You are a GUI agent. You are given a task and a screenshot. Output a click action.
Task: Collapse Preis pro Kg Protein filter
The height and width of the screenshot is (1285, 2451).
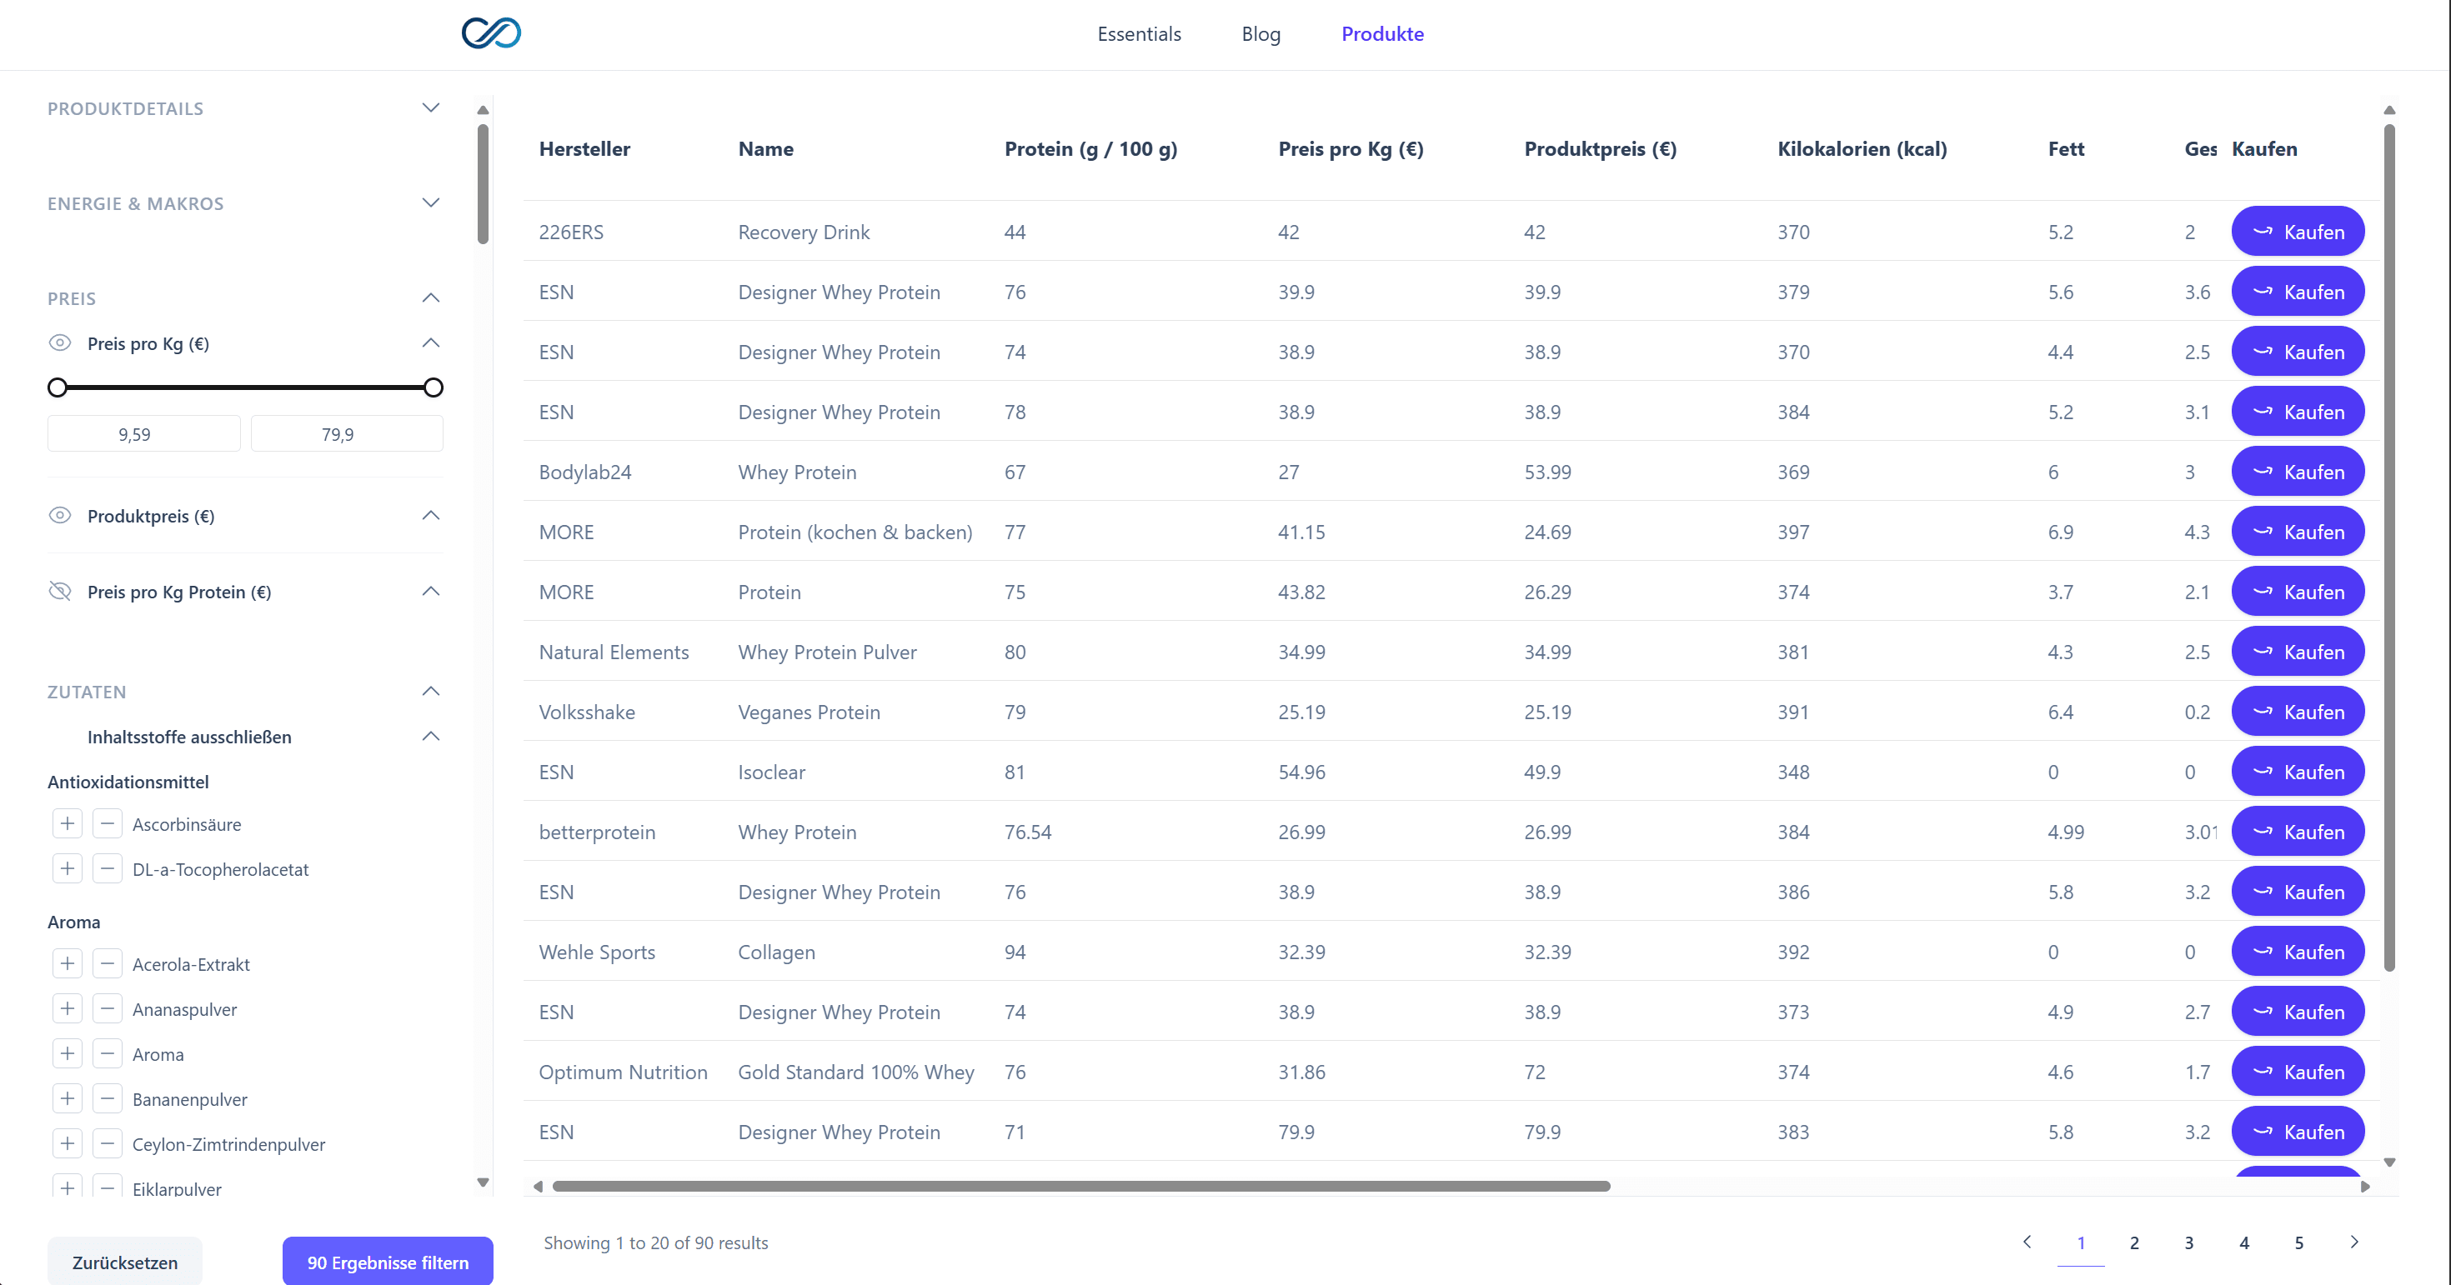431,591
